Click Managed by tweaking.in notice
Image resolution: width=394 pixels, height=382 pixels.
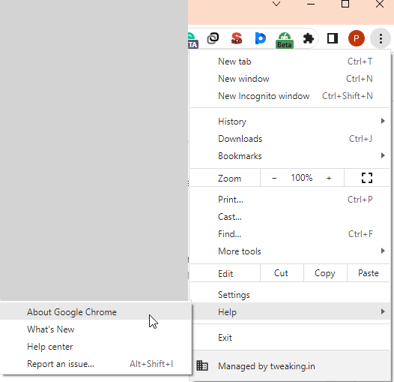289,366
